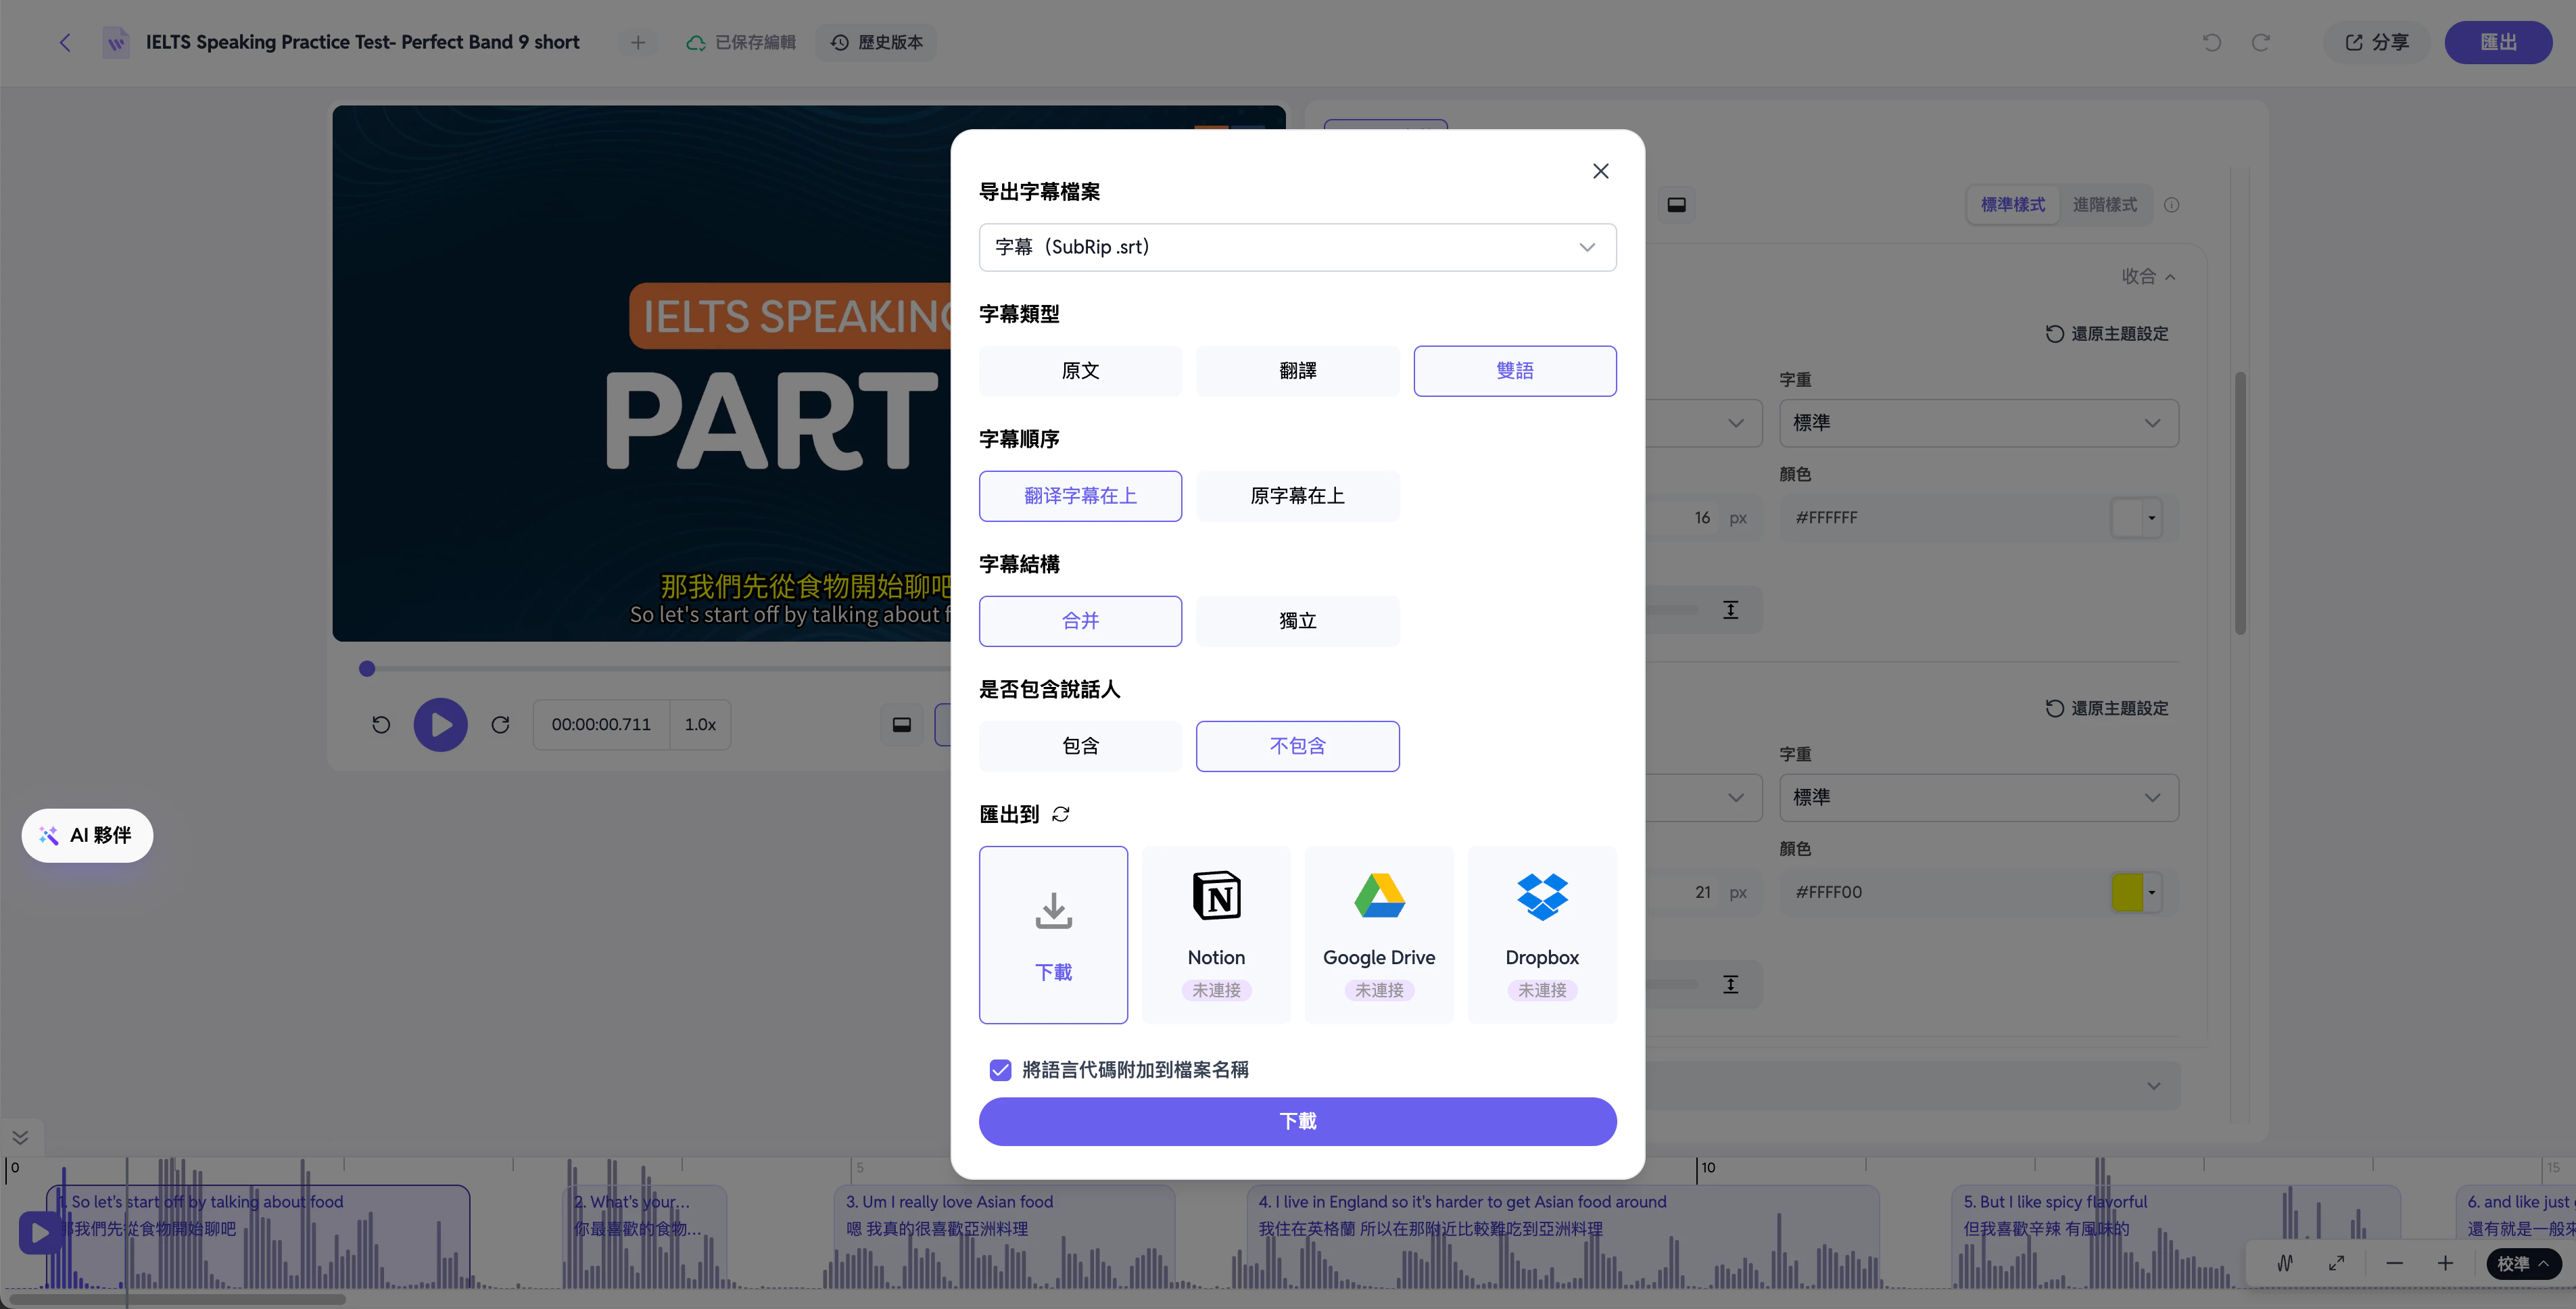This screenshot has height=1309, width=2576.
Task: Play the video with the purple play button
Action: [440, 724]
